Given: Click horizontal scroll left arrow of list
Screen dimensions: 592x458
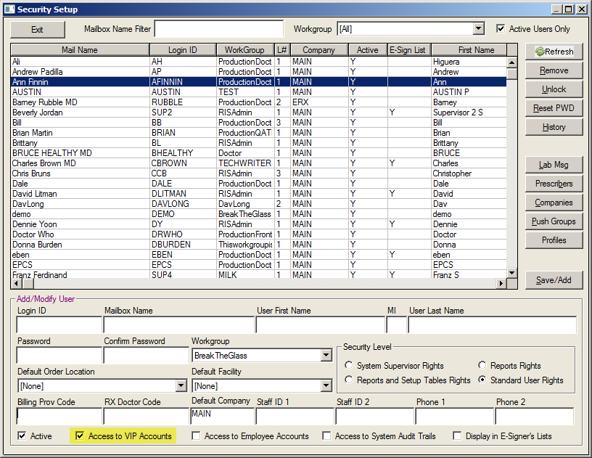Looking at the screenshot, I should (x=16, y=283).
